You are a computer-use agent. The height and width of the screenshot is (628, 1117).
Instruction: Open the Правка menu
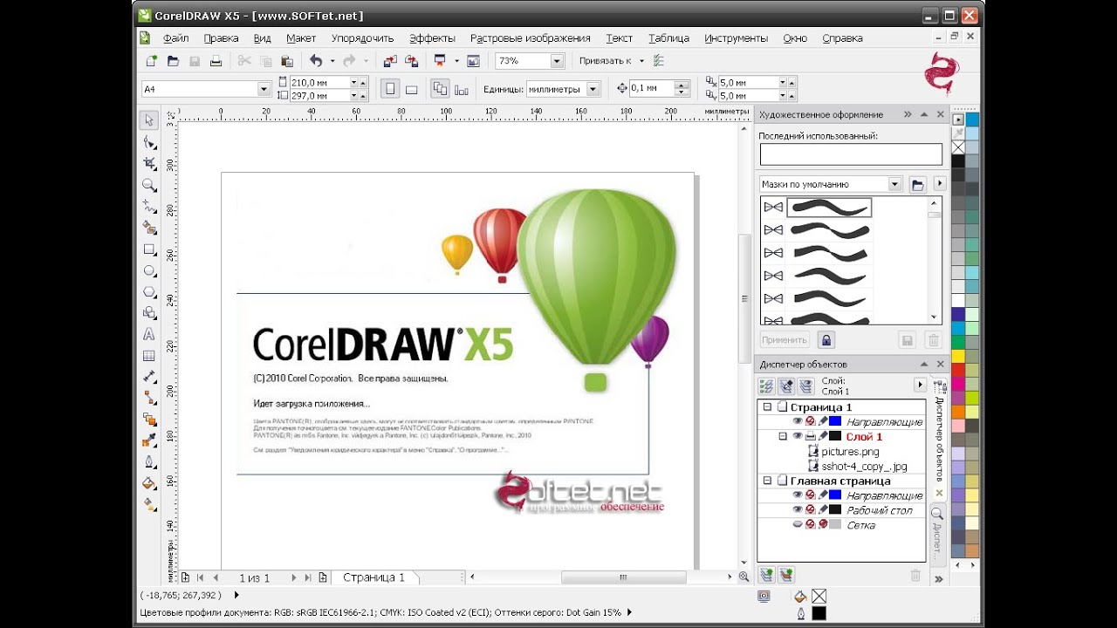(221, 38)
